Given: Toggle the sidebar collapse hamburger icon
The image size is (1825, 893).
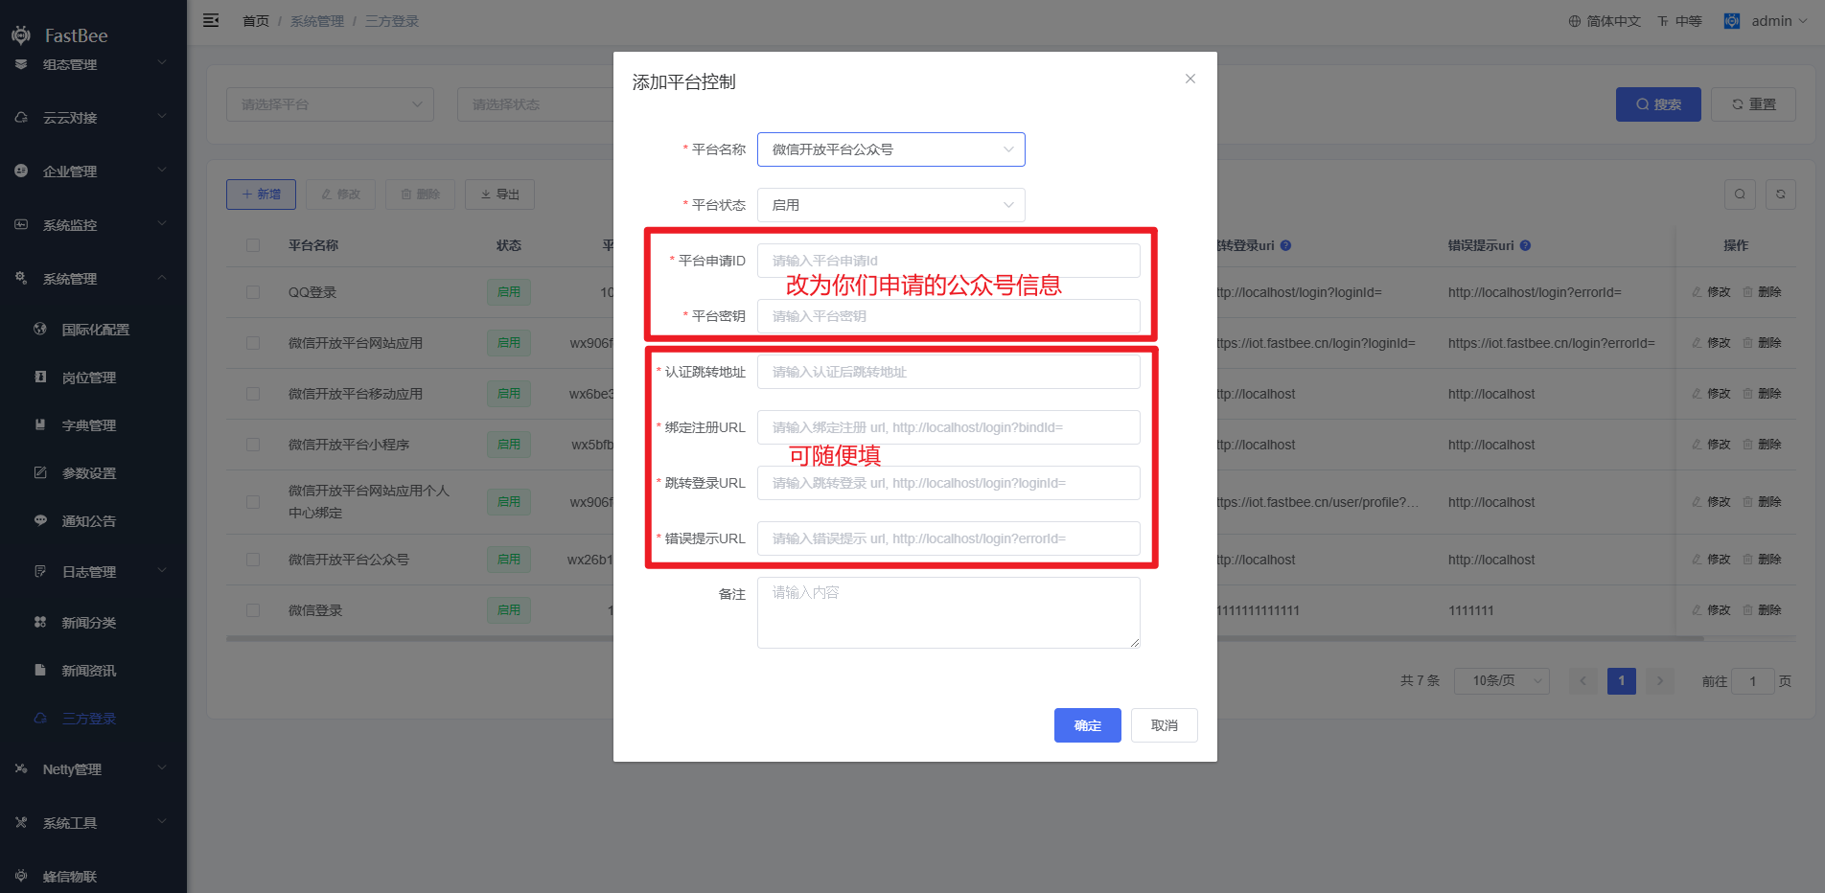Looking at the screenshot, I should (211, 20).
